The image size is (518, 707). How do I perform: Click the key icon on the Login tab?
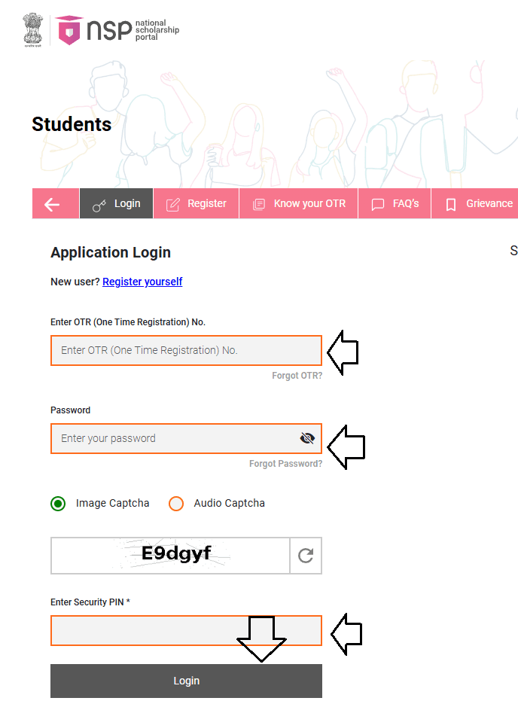99,203
